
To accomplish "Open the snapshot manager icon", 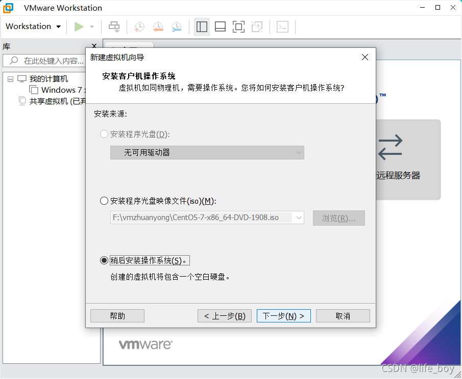I will click(177, 27).
